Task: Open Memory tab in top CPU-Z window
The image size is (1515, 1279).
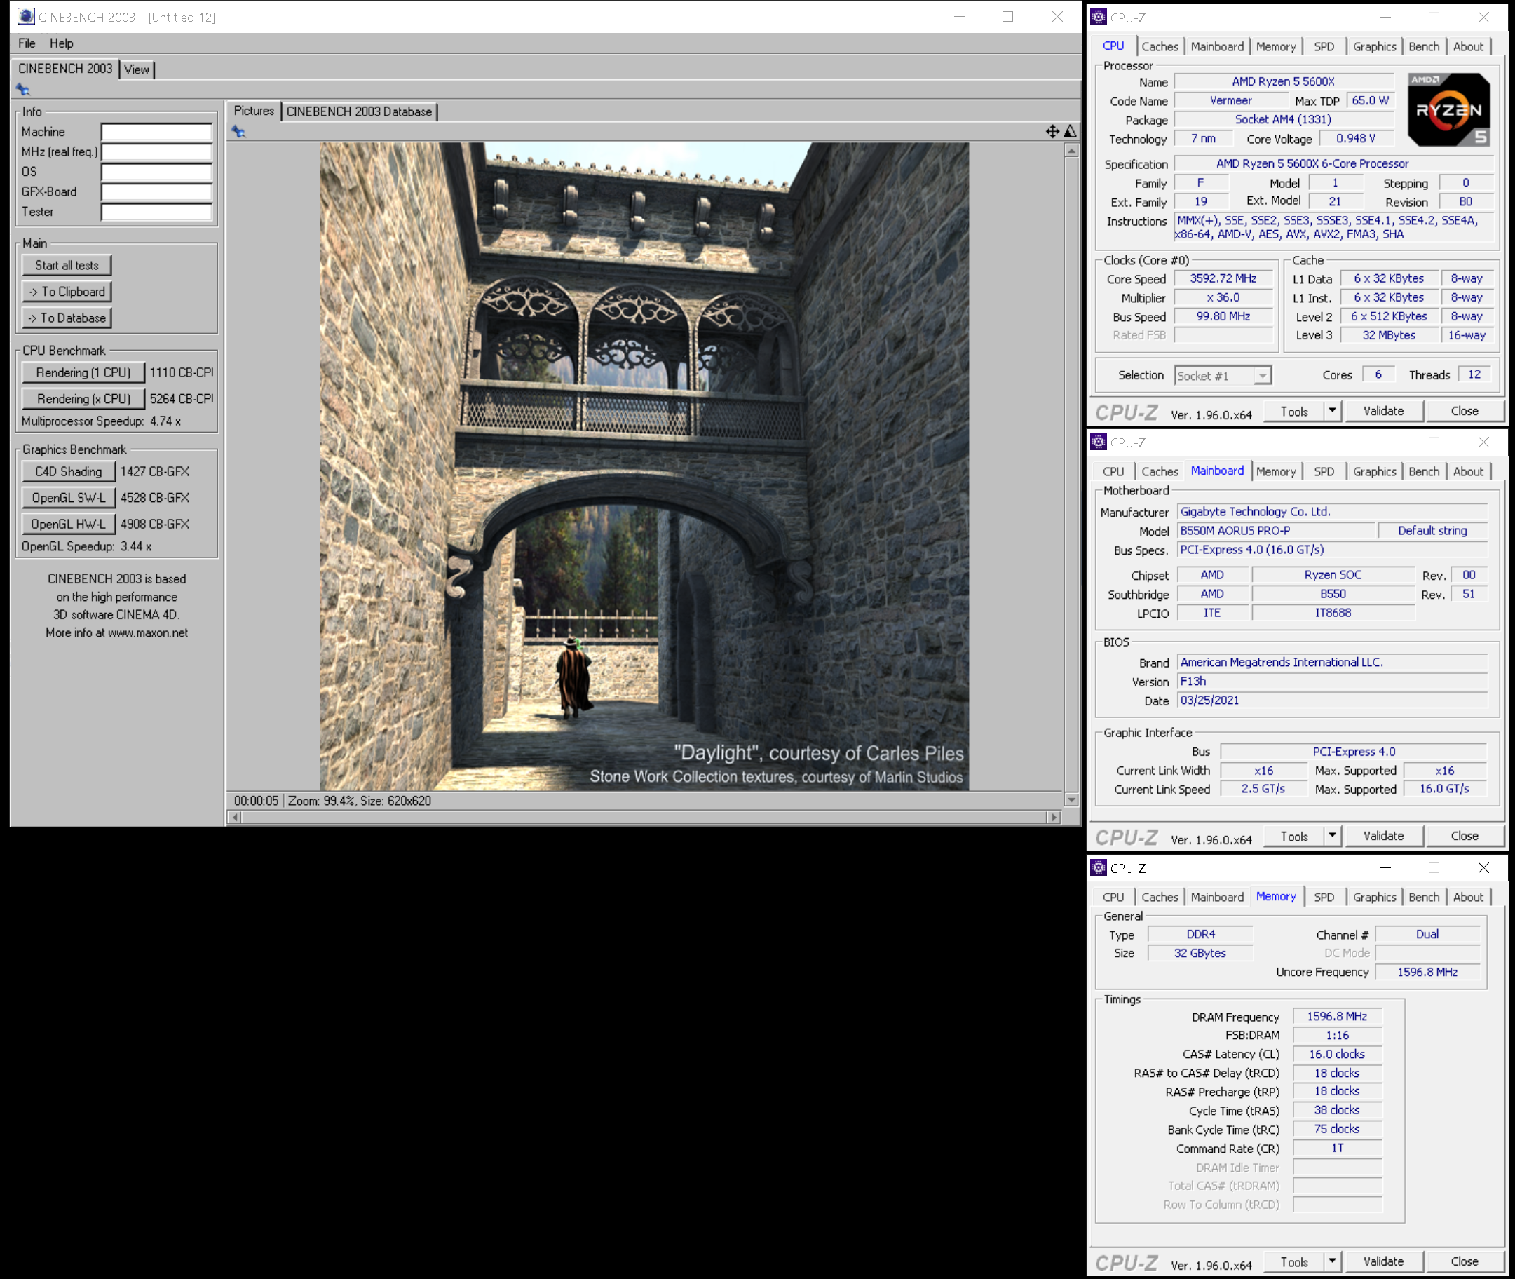Action: pos(1276,46)
